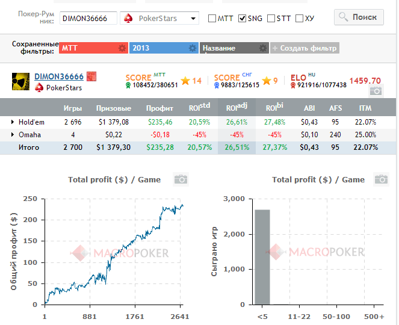Click the radioactive player avatar

coord(20,81)
